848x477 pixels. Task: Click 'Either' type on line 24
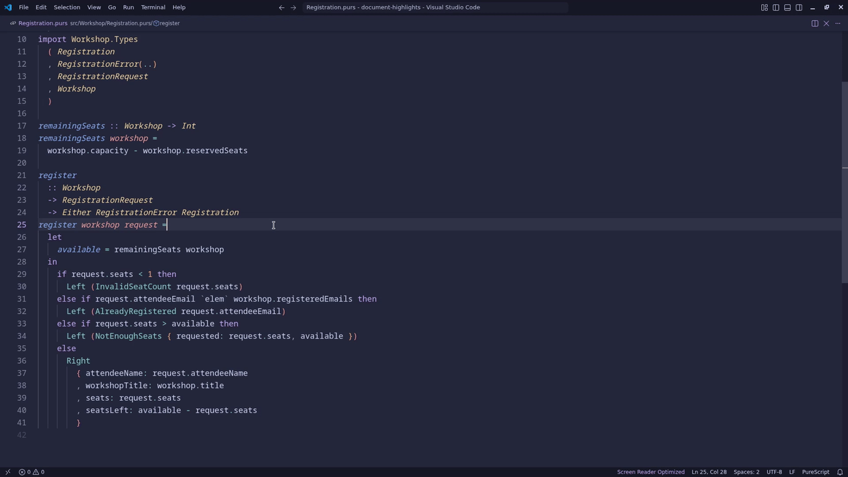pyautogui.click(x=76, y=213)
